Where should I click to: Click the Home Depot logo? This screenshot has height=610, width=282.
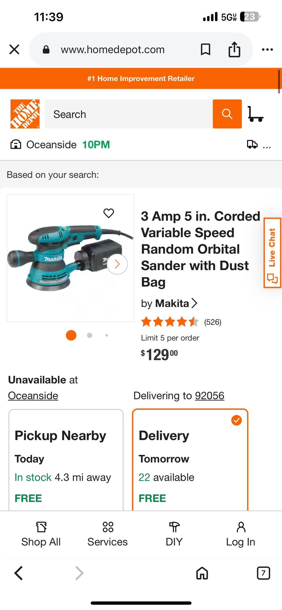coord(24,114)
